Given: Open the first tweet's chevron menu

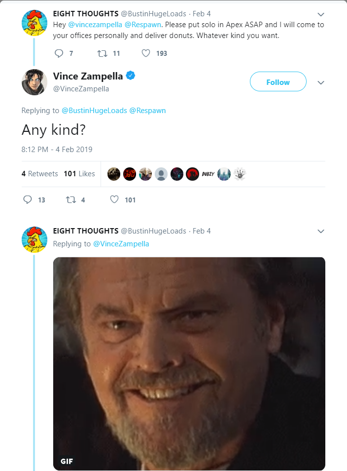Looking at the screenshot, I should (x=321, y=14).
